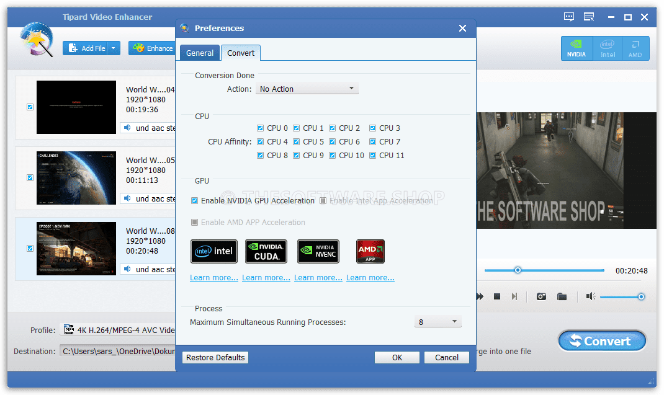Uncheck the second video in the file list

tap(30, 177)
